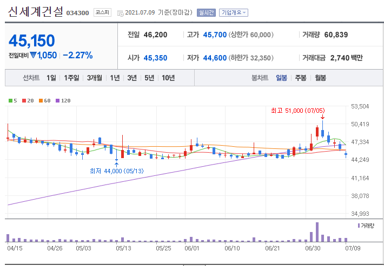Click the 최저 44,000 (05/13) marker

(x=117, y=171)
